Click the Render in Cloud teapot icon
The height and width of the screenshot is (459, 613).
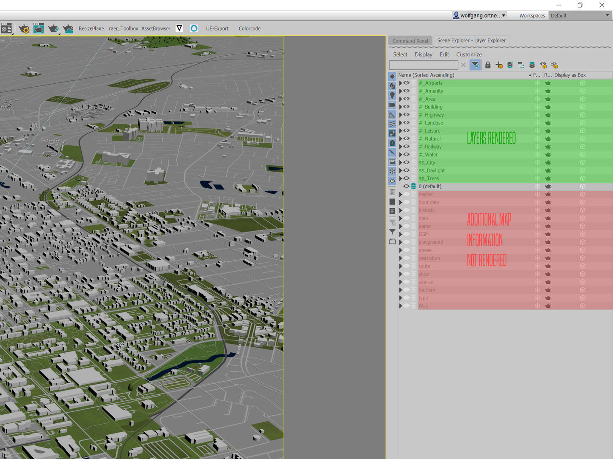coord(68,28)
